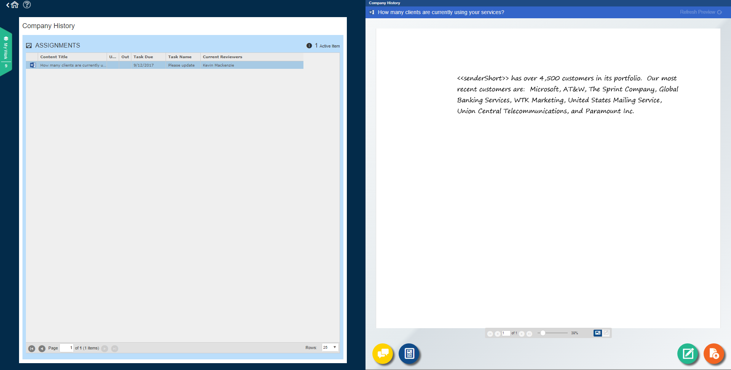The image size is (731, 370).
Task: Click the Kevin Mackenzie reviewer cell
Action: [252, 65]
